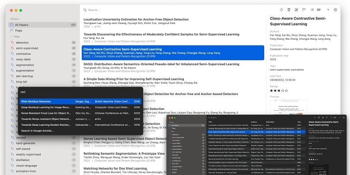
Task: Click the library icon beside All Papers in light sidebar
Action: 12,25
